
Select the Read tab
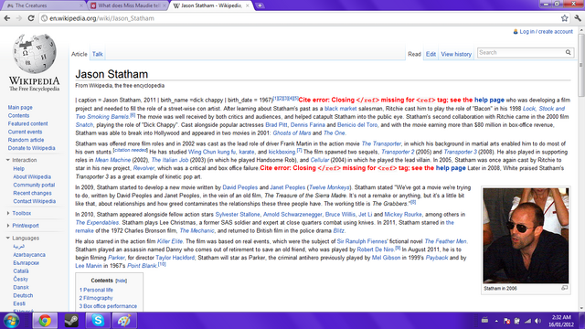tap(414, 54)
